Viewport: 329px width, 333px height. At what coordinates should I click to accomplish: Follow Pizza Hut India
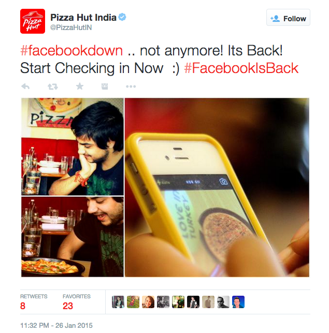[288, 18]
